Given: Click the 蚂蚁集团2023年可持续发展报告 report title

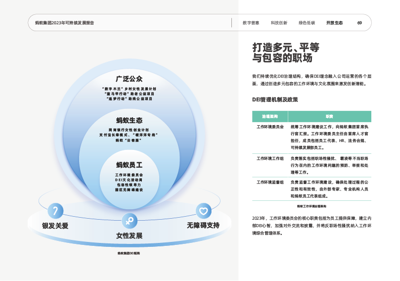Looking at the screenshot, I should pos(64,23).
